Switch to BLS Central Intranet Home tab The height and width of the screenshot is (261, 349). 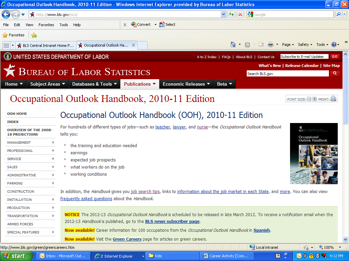pos(46,45)
